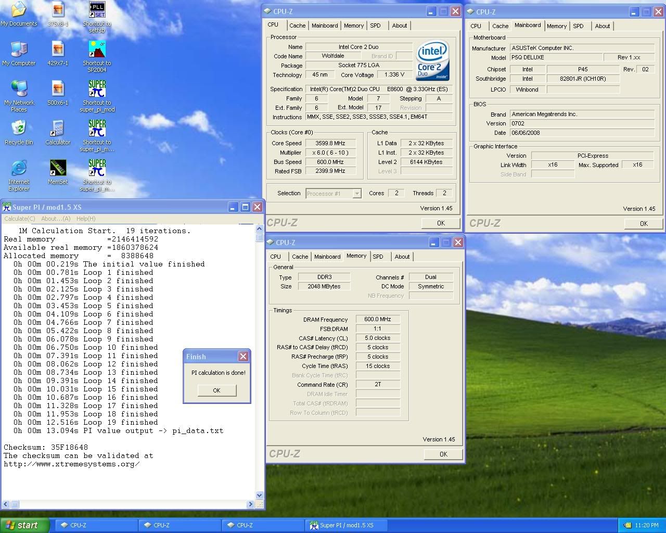Switch to SPD tab in CPU-Z CPU window

click(x=375, y=26)
